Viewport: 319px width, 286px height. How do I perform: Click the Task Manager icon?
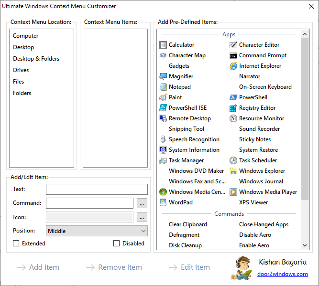pyautogui.click(x=163, y=160)
